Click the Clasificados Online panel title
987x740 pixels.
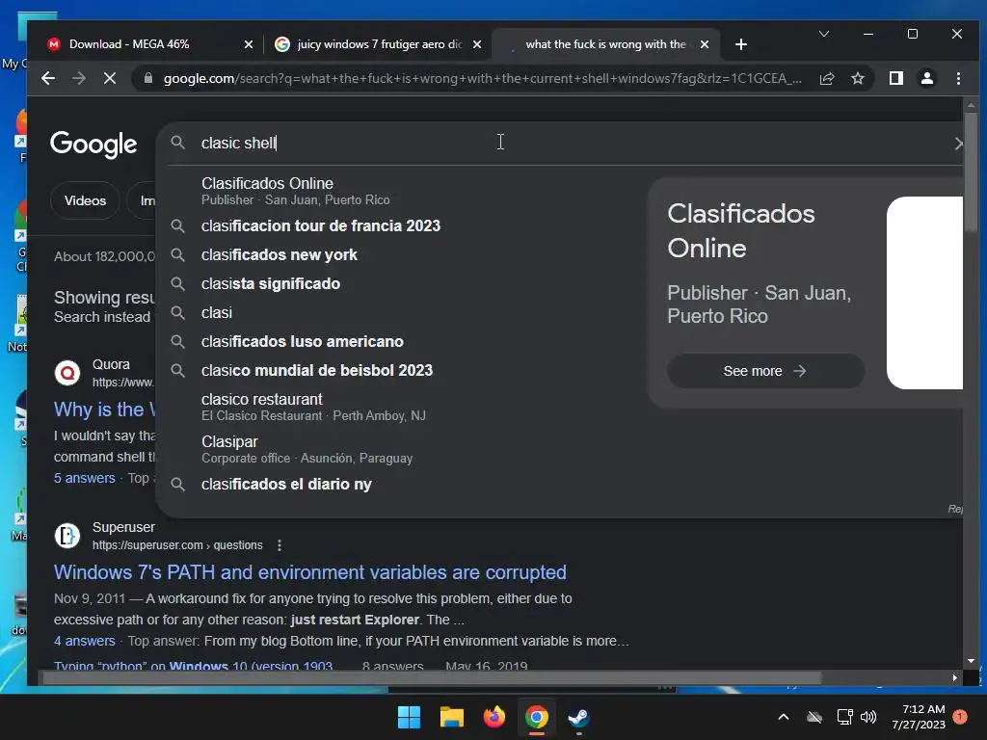[741, 230]
